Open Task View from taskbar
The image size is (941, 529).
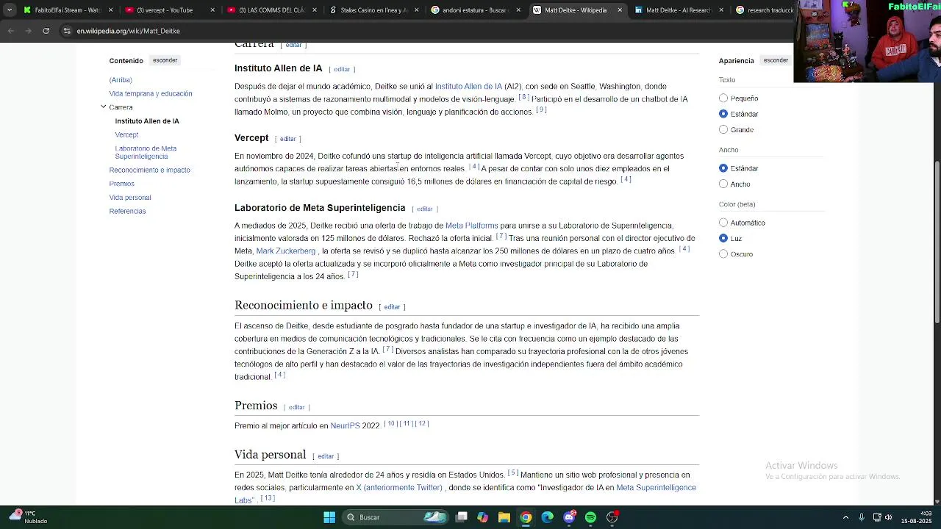coord(461,517)
